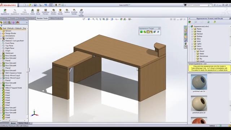
Task: Select the Model tab at bottom
Action: point(13,123)
